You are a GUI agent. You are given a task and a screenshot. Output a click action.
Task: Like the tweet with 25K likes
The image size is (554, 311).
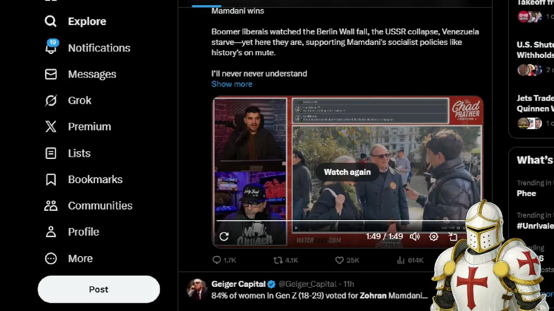[x=348, y=260]
